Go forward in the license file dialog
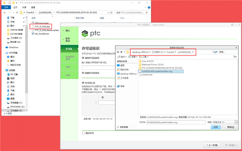The image size is (242, 151). [x=121, y=52]
